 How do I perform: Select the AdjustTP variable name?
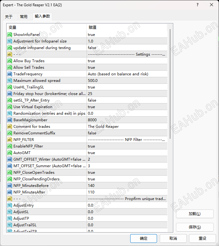pyautogui.click(x=21, y=218)
